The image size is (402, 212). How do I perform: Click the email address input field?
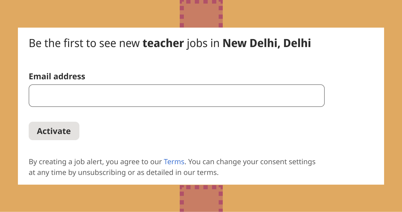click(x=176, y=95)
